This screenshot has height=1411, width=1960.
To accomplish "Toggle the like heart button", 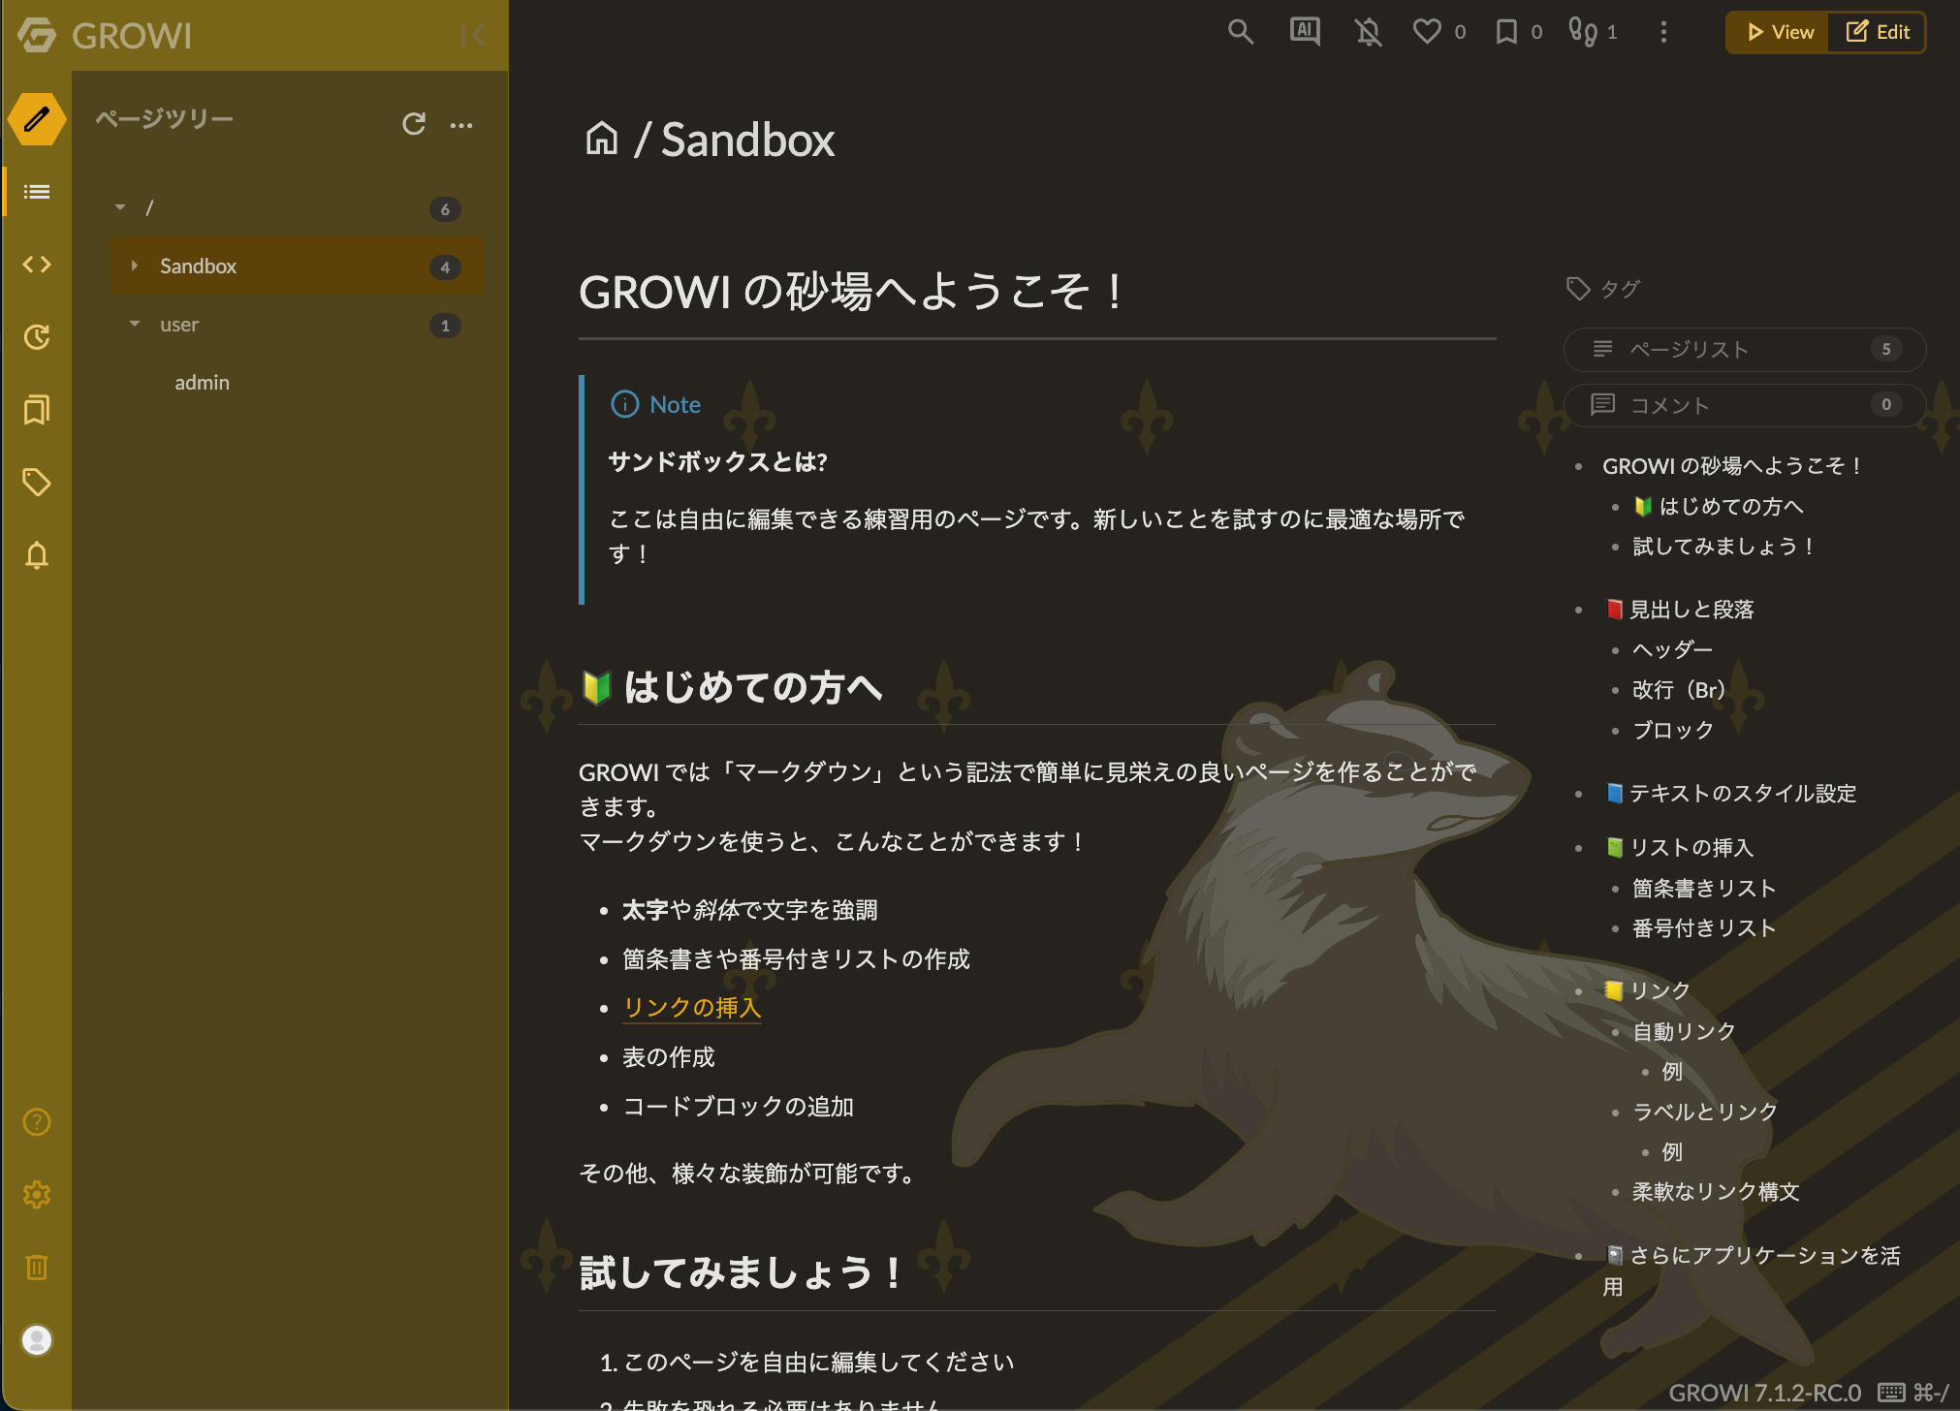I will [1427, 32].
